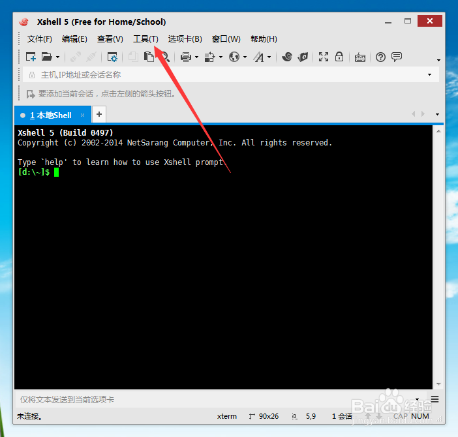458x437 pixels.
Task: Click the Color scheme icon
Action: 209,57
